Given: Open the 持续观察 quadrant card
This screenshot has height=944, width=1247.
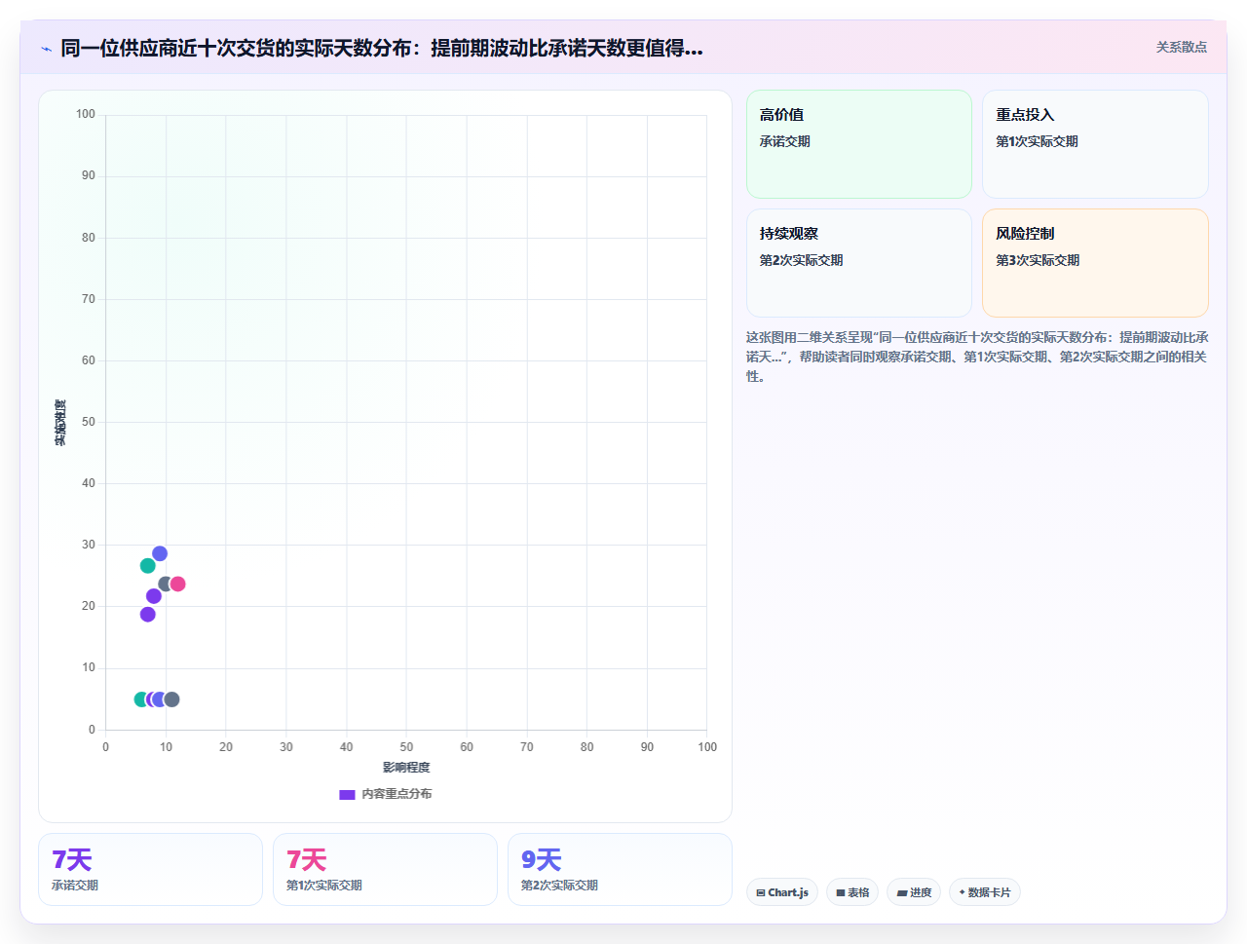Looking at the screenshot, I should pos(859,263).
